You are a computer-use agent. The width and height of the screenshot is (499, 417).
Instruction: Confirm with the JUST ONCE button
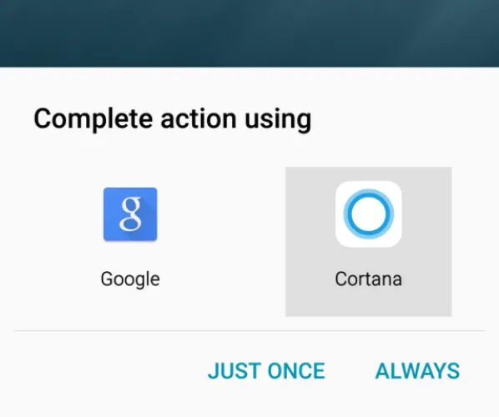[266, 371]
